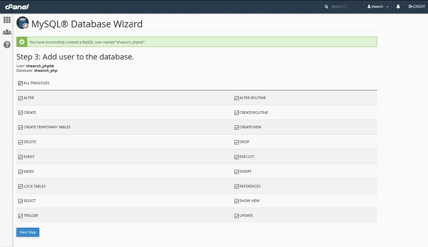Uncheck the LOCK TABLES privilege
The width and height of the screenshot is (428, 247).
tap(20, 186)
